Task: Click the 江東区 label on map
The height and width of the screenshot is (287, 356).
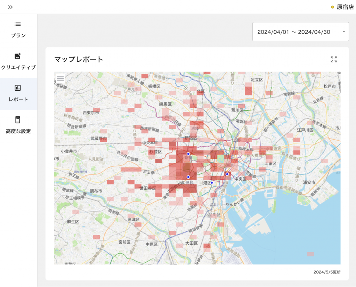Action: [270, 164]
